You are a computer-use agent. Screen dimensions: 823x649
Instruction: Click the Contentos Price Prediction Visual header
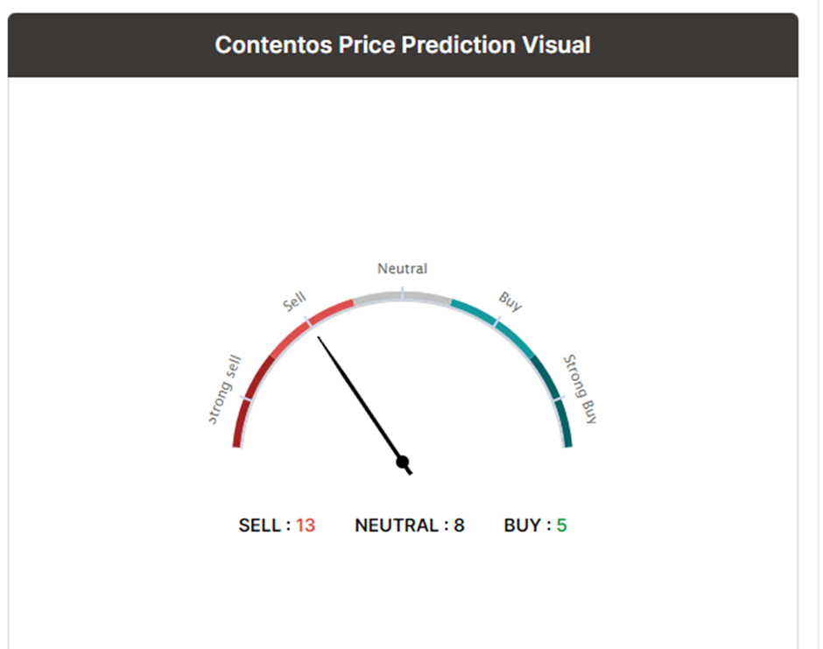[x=403, y=46]
